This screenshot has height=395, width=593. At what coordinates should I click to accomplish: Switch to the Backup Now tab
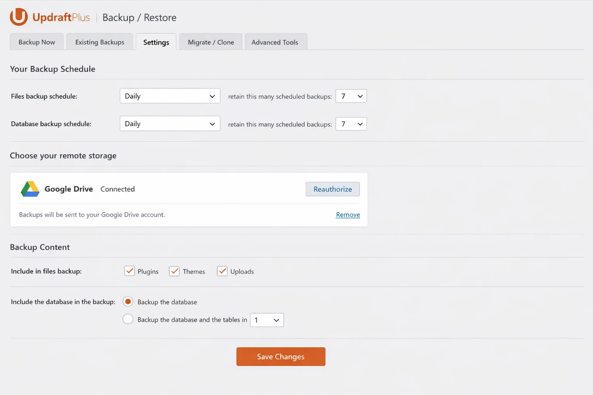[37, 42]
